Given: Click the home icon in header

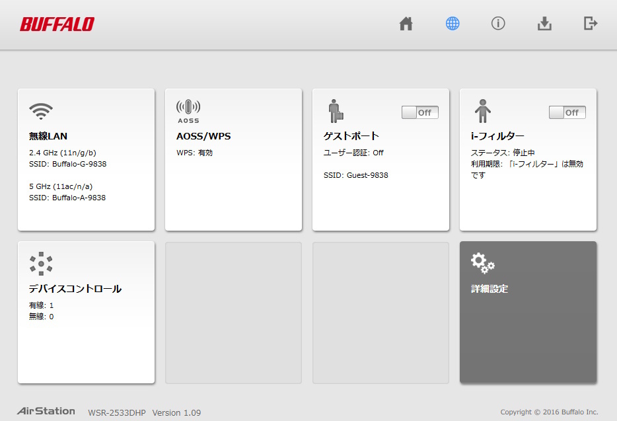Looking at the screenshot, I should point(406,24).
